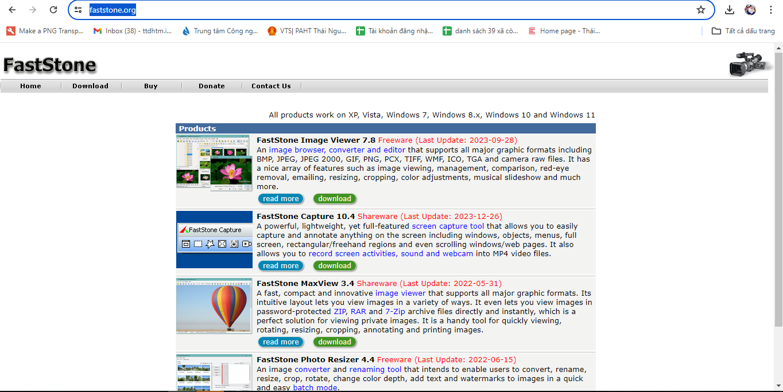783x392 pixels.
Task: Click FastStone Photo Resizer thumbnail
Action: [214, 373]
